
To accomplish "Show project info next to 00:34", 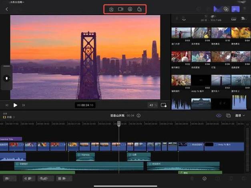I will click(139, 116).
